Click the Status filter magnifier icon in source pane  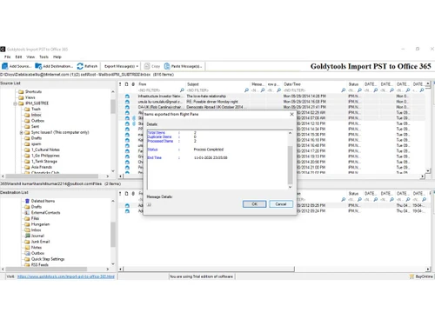click(359, 90)
